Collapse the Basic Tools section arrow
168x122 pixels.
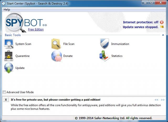pyautogui.click(x=163, y=35)
